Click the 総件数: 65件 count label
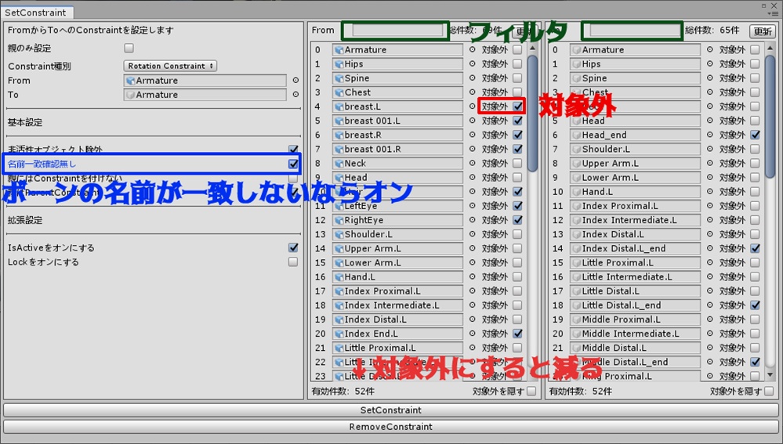783x444 pixels. [x=712, y=31]
